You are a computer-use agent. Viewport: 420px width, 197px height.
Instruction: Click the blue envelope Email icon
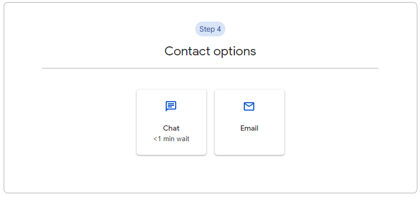(x=249, y=106)
